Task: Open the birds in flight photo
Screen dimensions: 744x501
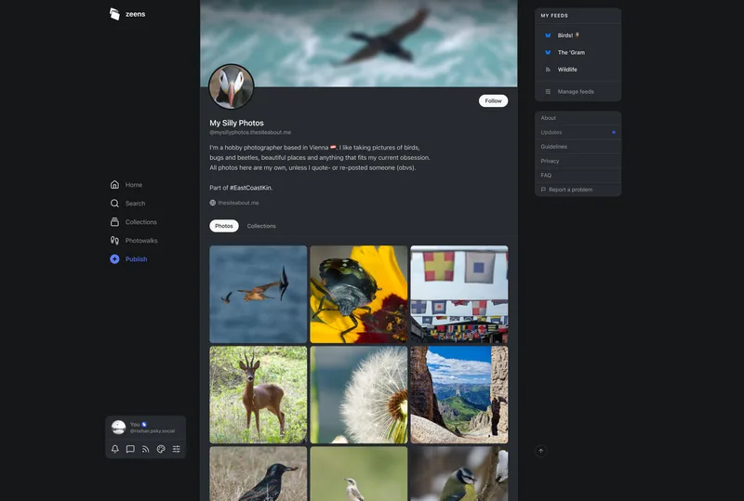Action: [259, 294]
